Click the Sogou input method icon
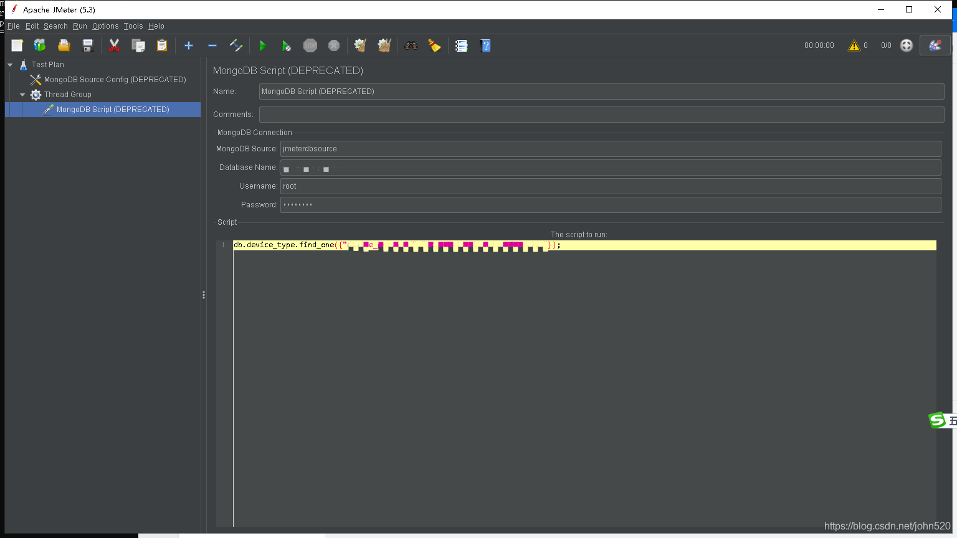This screenshot has width=957, height=538. click(937, 421)
